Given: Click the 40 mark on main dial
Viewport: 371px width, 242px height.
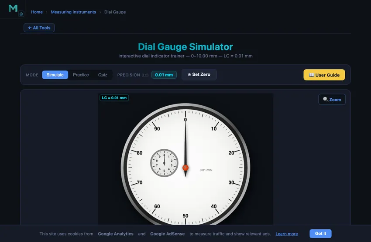Looking at the screenshot, I should tap(214, 206).
